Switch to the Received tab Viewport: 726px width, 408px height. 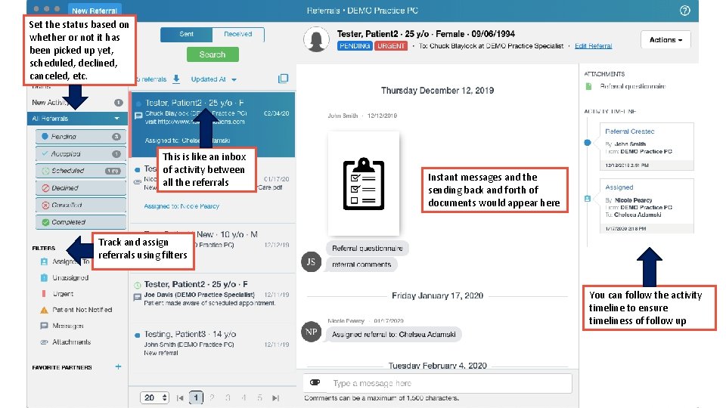[238, 34]
